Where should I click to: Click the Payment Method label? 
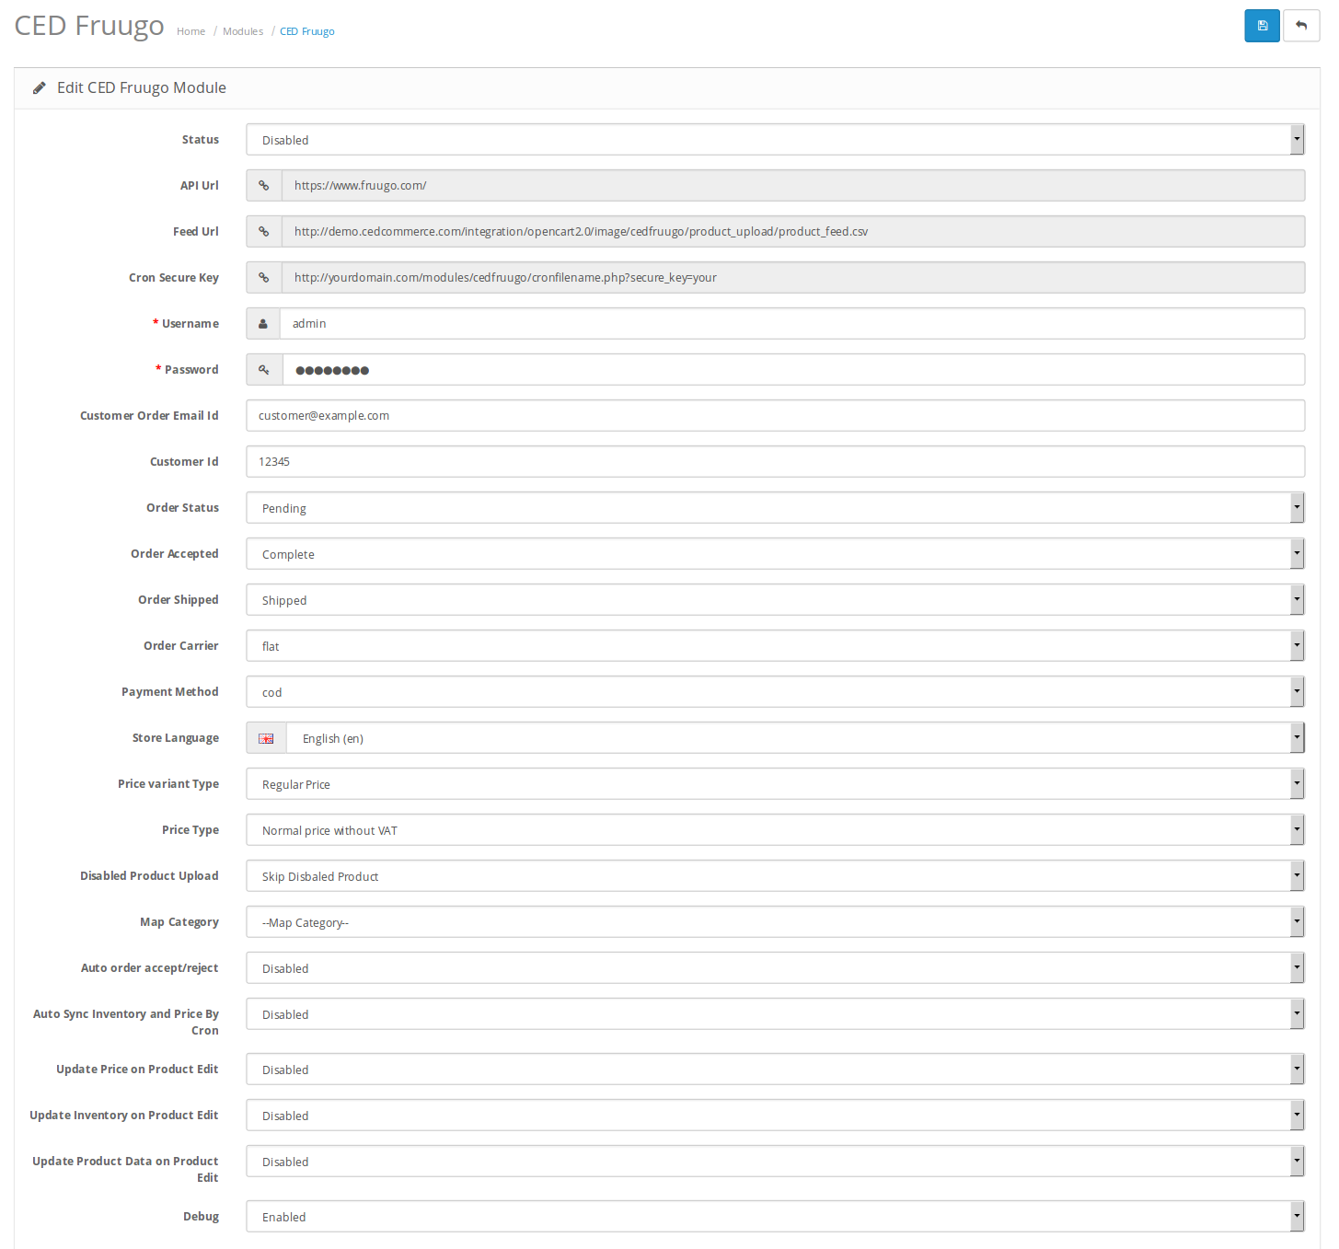[169, 692]
